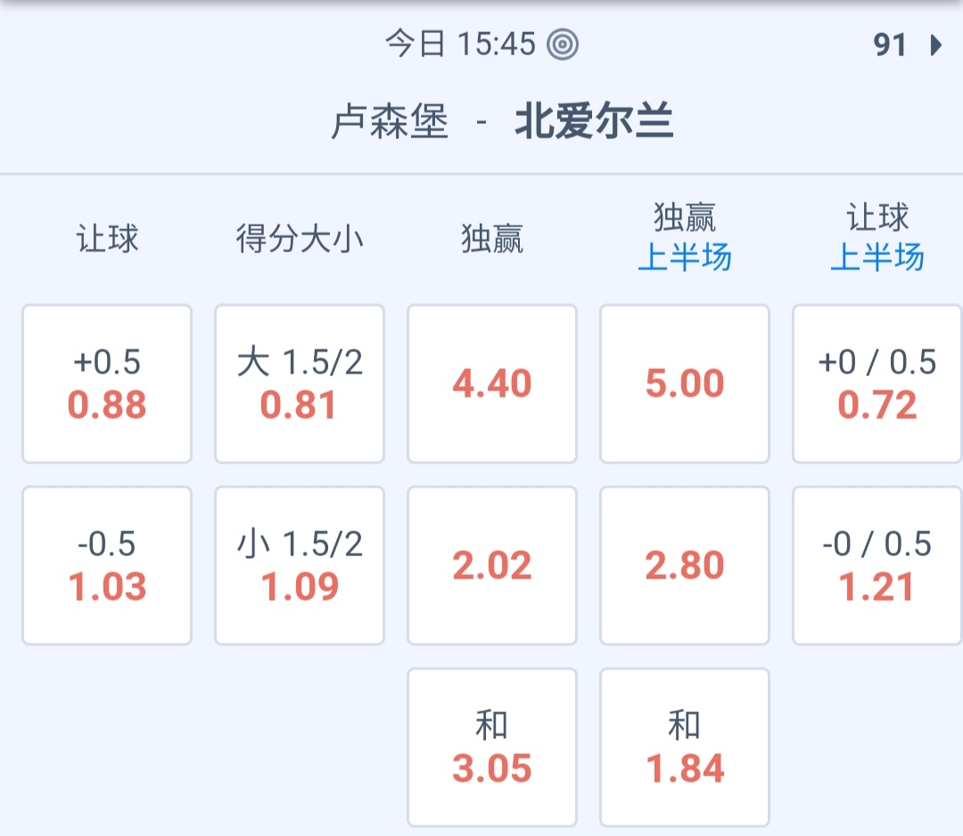This screenshot has height=836, width=963.
Task: Choose full-time win odds 4.40
Action: coord(492,384)
